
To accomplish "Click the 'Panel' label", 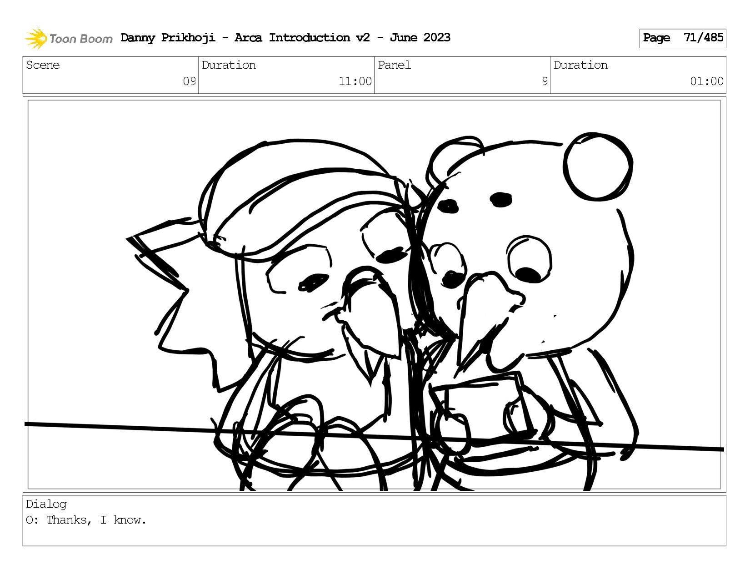I will point(394,65).
